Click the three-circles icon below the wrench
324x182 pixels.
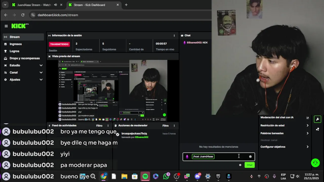point(317,129)
